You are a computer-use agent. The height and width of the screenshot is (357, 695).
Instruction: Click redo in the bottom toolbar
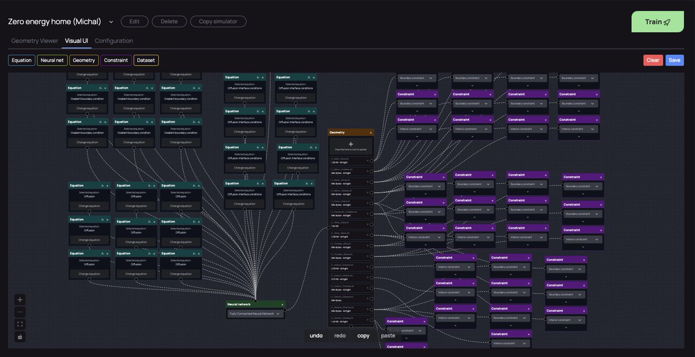(340, 336)
